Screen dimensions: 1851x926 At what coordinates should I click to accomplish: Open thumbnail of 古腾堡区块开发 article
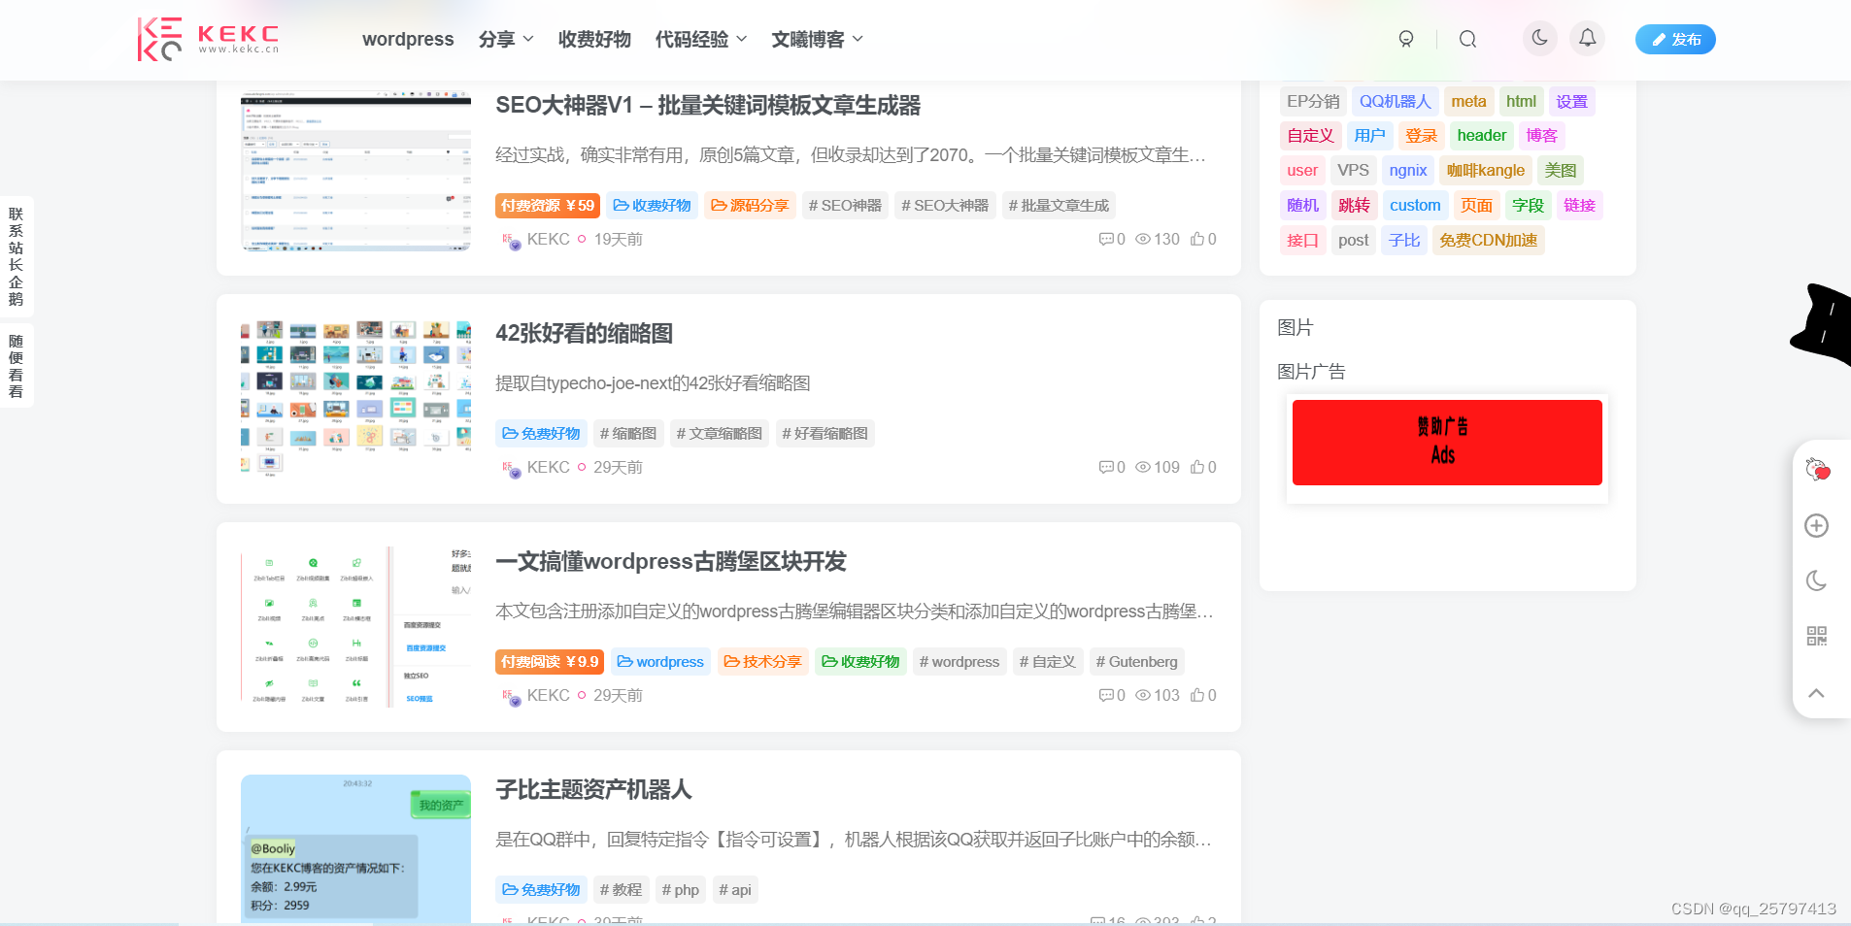355,626
